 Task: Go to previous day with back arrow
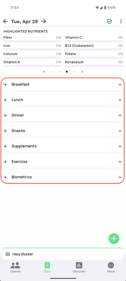(x=5, y=22)
